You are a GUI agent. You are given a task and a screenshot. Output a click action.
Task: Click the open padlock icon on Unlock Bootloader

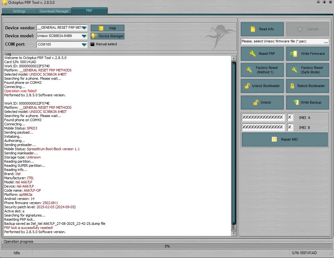pos(247,86)
